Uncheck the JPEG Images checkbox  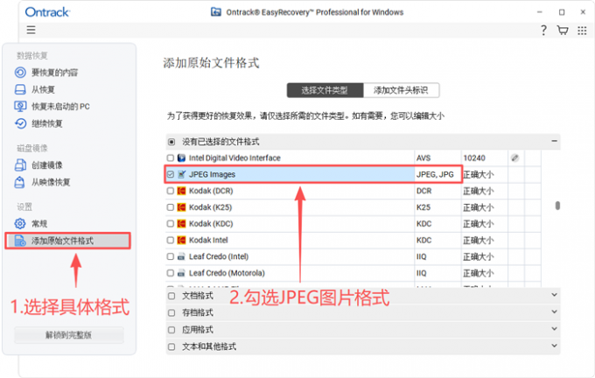point(171,174)
